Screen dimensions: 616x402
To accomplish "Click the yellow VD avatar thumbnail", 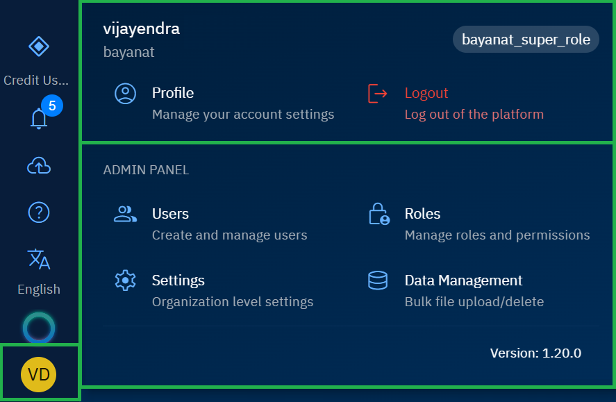I will (39, 374).
